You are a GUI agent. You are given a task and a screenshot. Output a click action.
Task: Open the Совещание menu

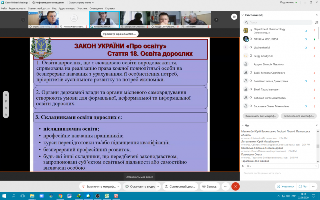(96, 8)
